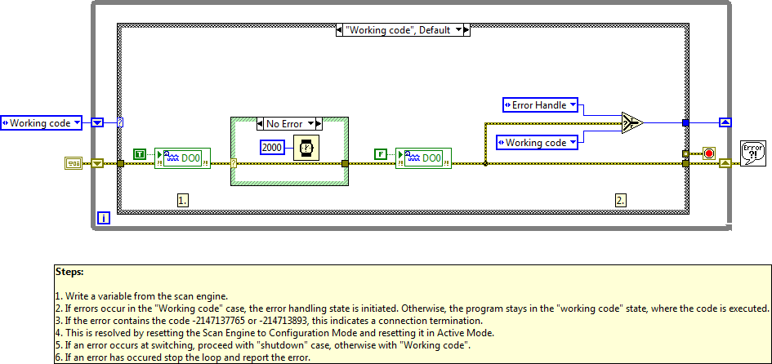Viewport: 772px width, 364px height.
Task: Click the error output tunnel on case structure
Action: (x=685, y=163)
